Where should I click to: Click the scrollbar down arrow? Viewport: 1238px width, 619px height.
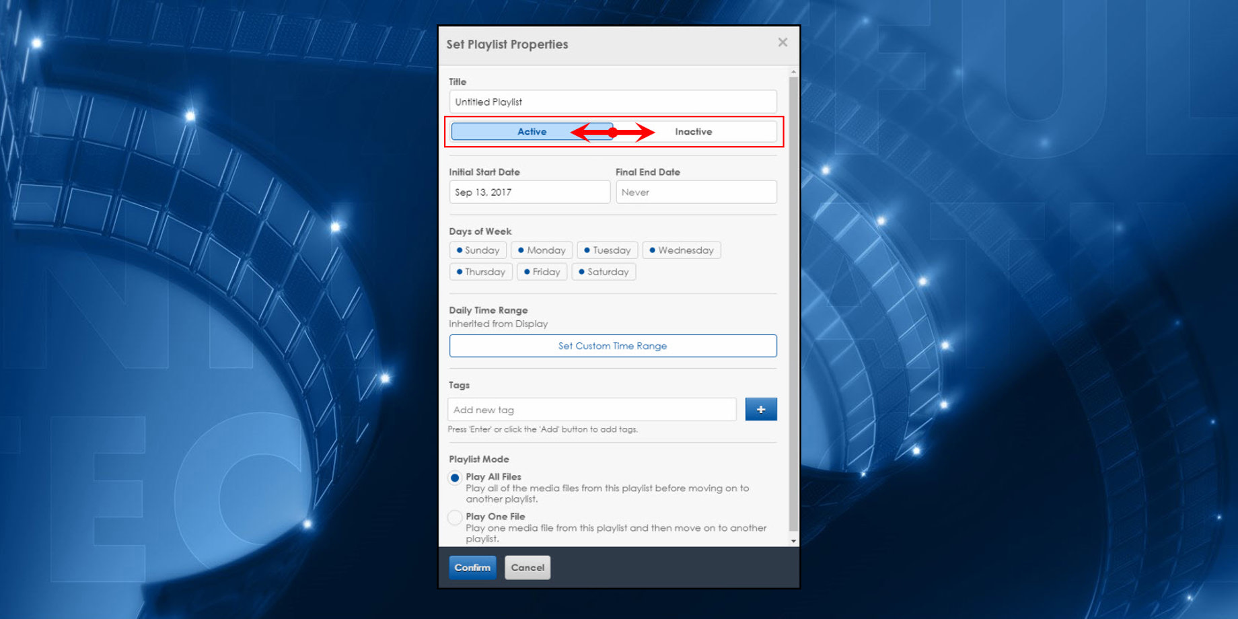793,541
